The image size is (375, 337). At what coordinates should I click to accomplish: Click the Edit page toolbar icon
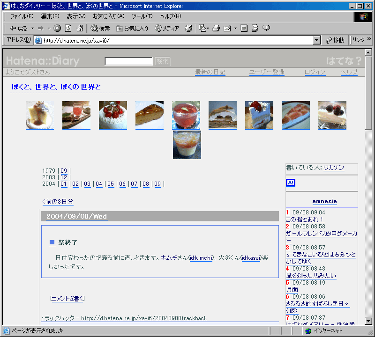pyautogui.click(x=227, y=29)
